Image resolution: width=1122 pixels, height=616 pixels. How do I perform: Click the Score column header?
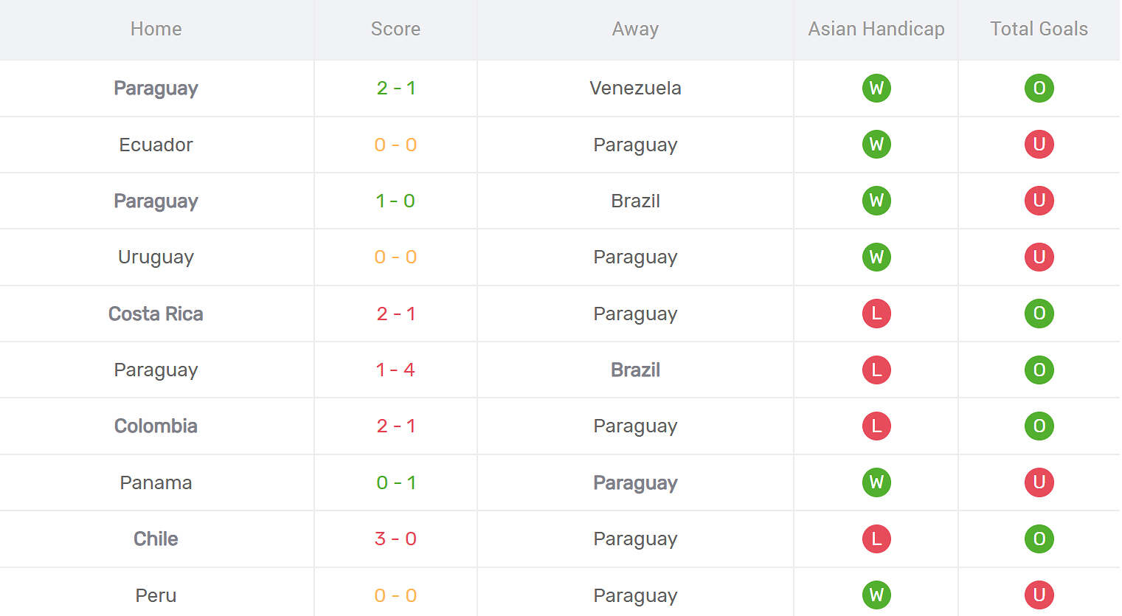click(395, 29)
